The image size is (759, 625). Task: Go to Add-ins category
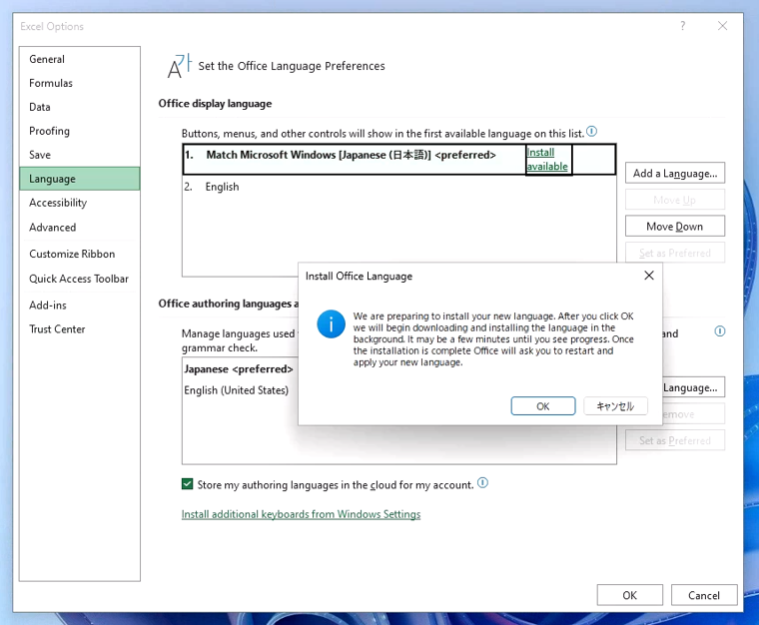[79, 306]
